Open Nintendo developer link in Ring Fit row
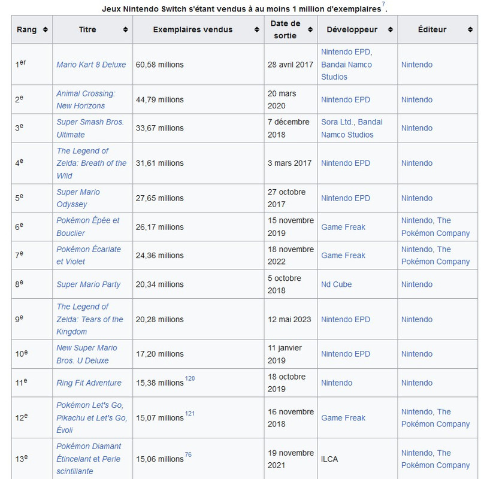This screenshot has width=481, height=479. tap(337, 383)
